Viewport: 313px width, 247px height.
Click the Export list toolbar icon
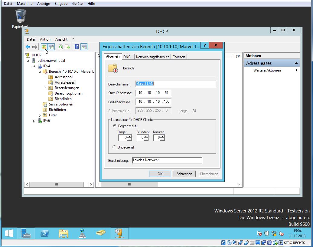pyautogui.click(x=67, y=47)
